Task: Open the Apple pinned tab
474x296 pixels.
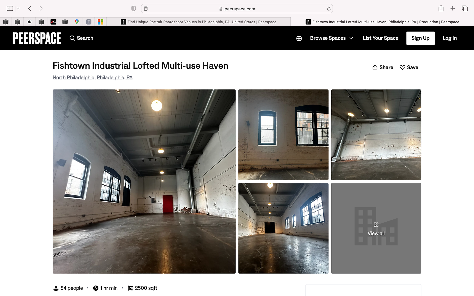Action: tap(29, 22)
